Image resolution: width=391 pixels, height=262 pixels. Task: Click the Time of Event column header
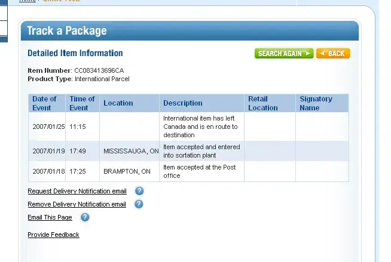point(83,103)
